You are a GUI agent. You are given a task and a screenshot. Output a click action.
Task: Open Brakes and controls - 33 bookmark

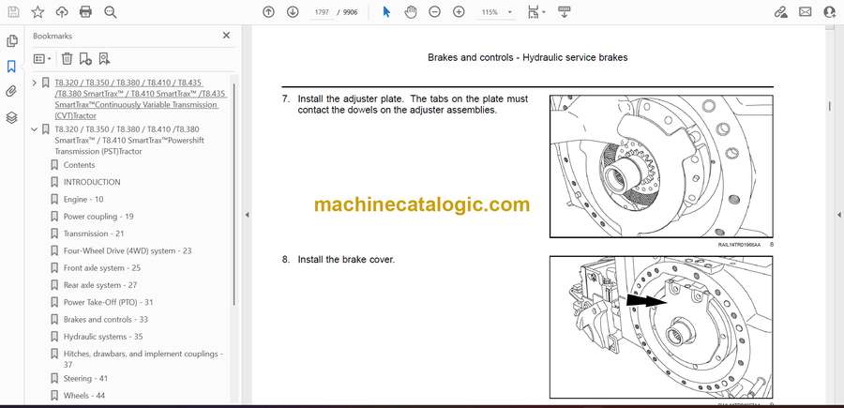pyautogui.click(x=105, y=320)
